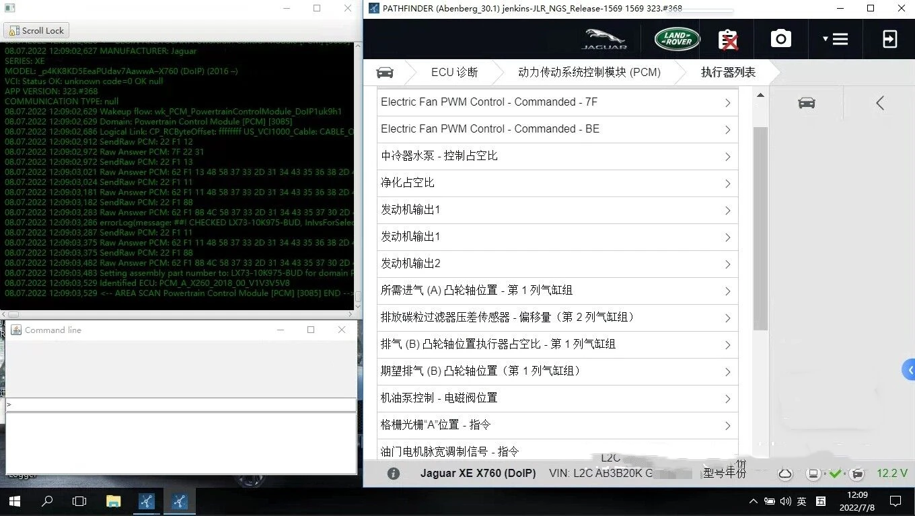Click the 英 input language indicator
915x516 pixels.
pyautogui.click(x=802, y=501)
